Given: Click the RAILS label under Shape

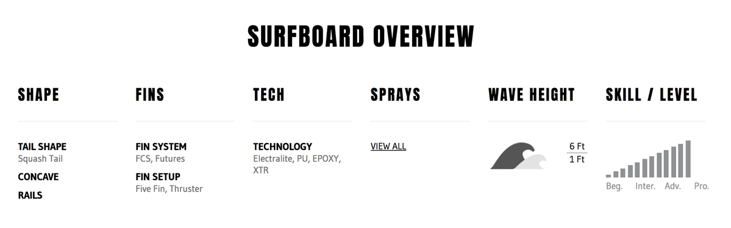Looking at the screenshot, I should pyautogui.click(x=30, y=195).
